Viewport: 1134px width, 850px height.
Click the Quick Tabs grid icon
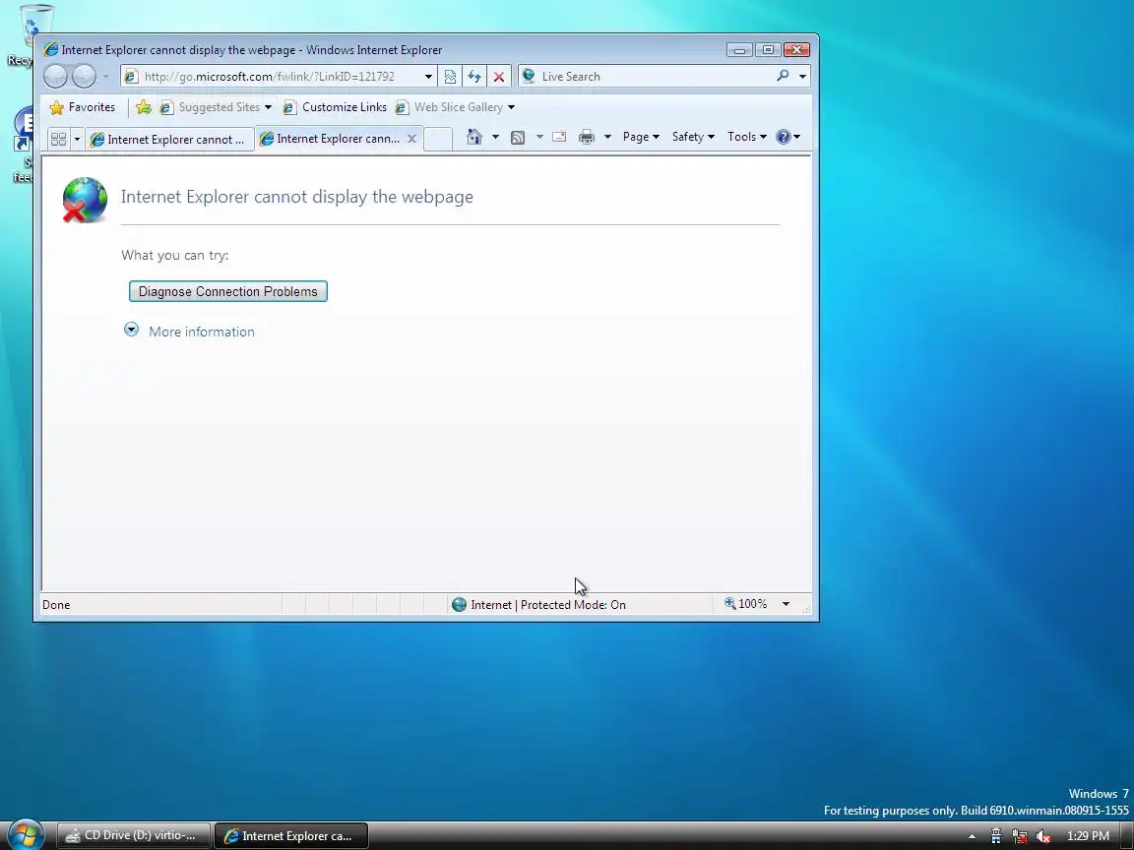(x=59, y=139)
